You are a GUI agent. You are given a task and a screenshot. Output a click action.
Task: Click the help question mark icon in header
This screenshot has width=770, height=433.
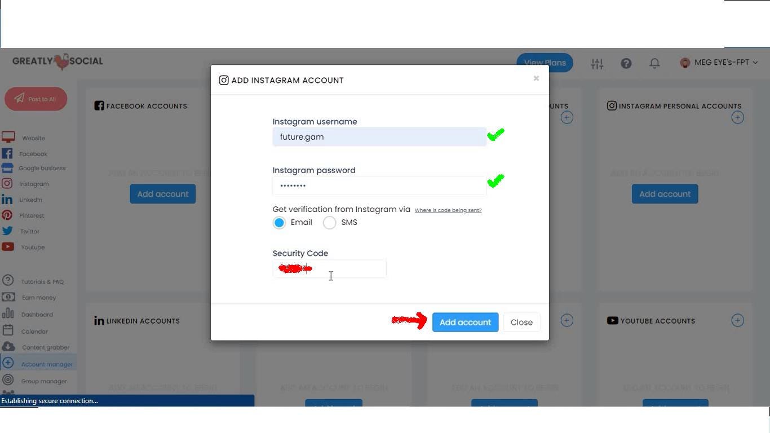pyautogui.click(x=626, y=63)
